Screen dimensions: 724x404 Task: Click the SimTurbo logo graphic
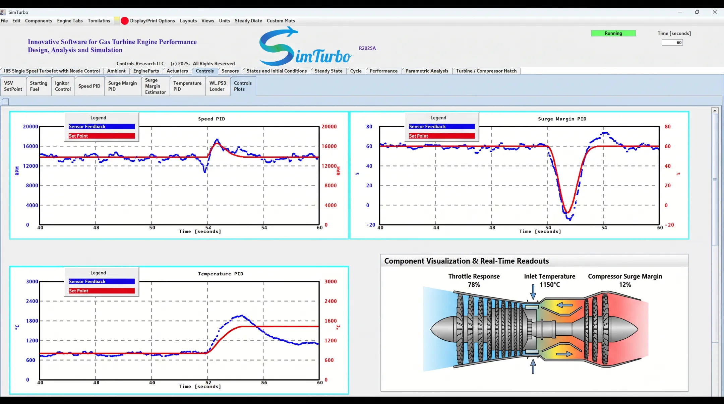(305, 47)
